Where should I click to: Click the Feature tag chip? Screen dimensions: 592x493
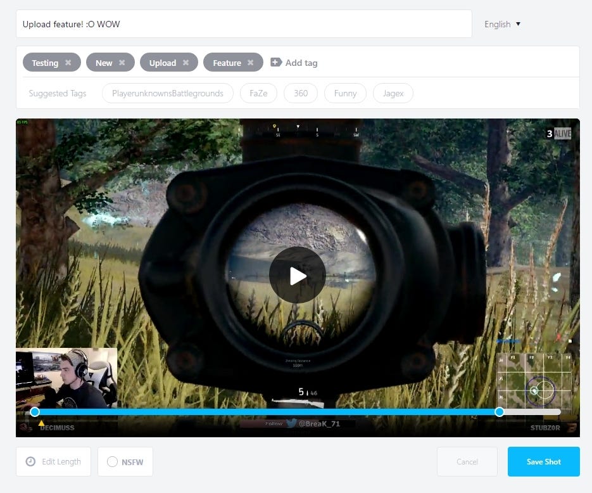coord(233,62)
